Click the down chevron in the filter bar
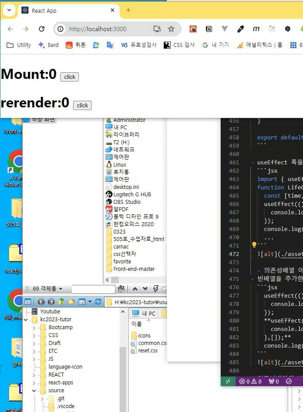The width and height of the screenshot is (303, 412). (x=145, y=289)
